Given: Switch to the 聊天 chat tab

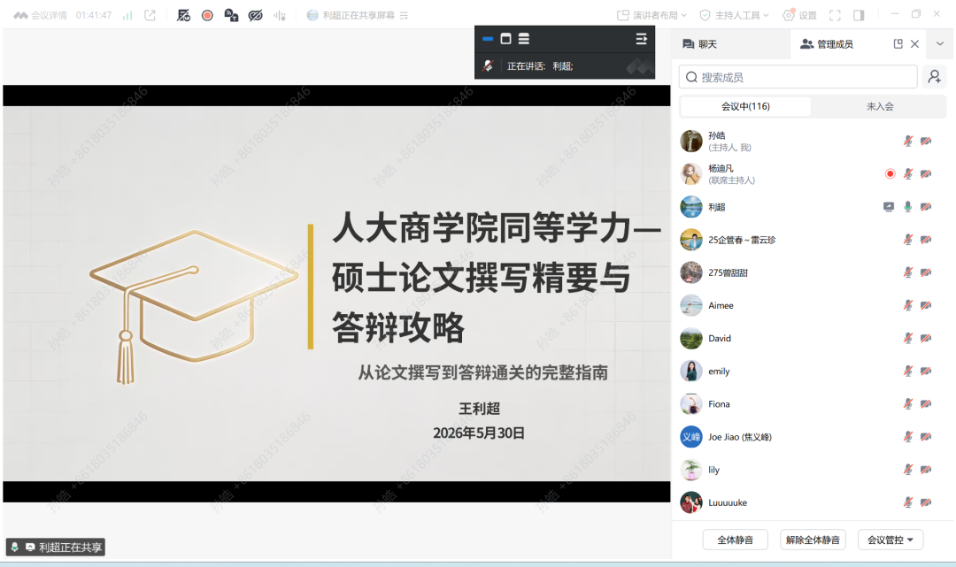Looking at the screenshot, I should point(700,44).
